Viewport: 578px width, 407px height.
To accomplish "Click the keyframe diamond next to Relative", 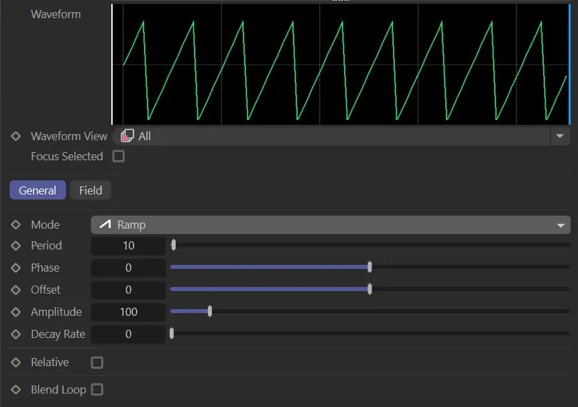I will [15, 362].
